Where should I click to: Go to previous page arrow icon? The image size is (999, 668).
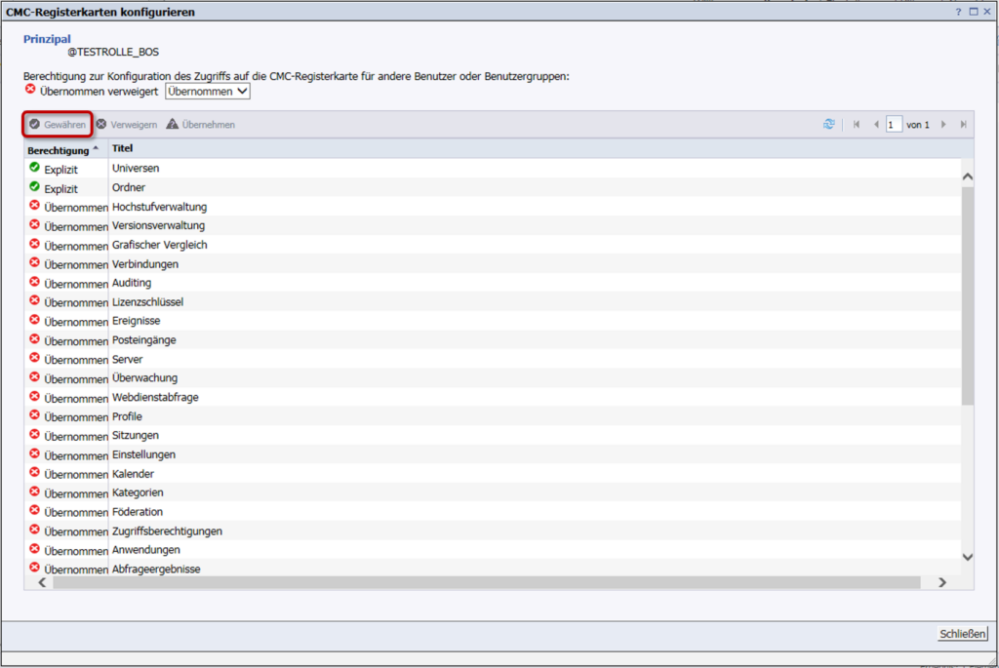pos(876,125)
